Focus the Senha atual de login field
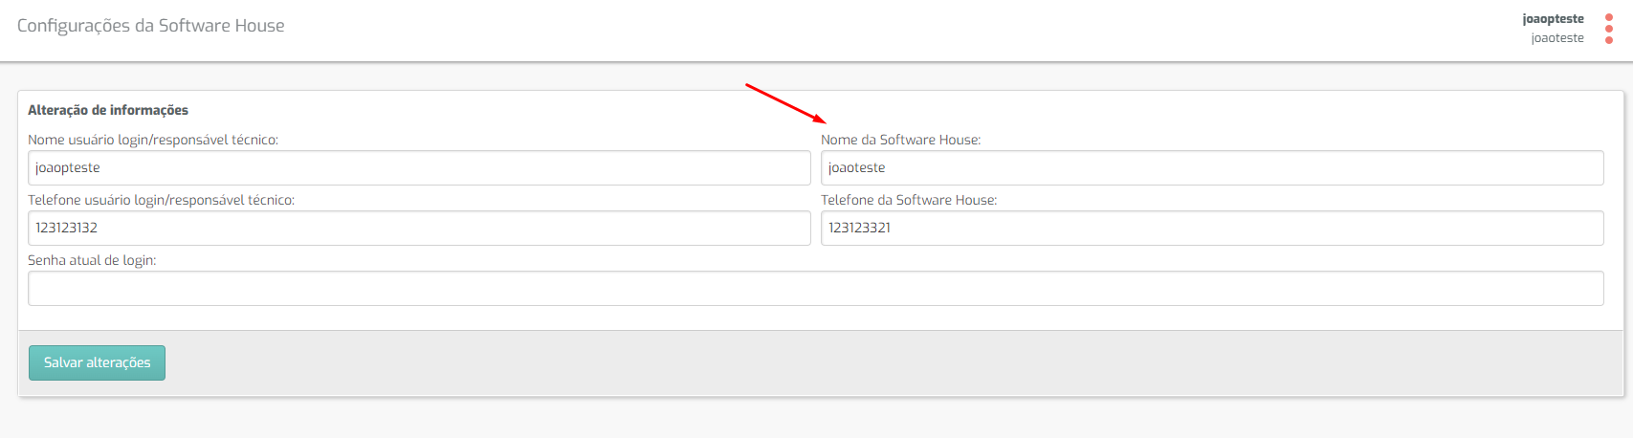 click(816, 288)
